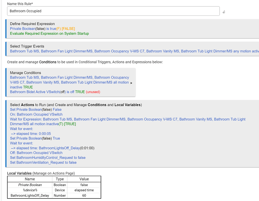259x201 pixels.
Task: Click the Set Private Boolean False action
Action: tap(36, 110)
